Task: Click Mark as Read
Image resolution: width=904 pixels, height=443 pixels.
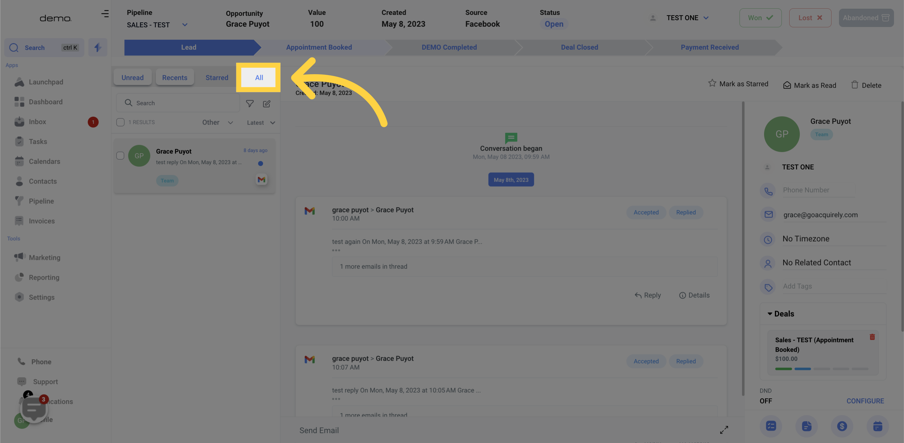Action: (x=809, y=85)
